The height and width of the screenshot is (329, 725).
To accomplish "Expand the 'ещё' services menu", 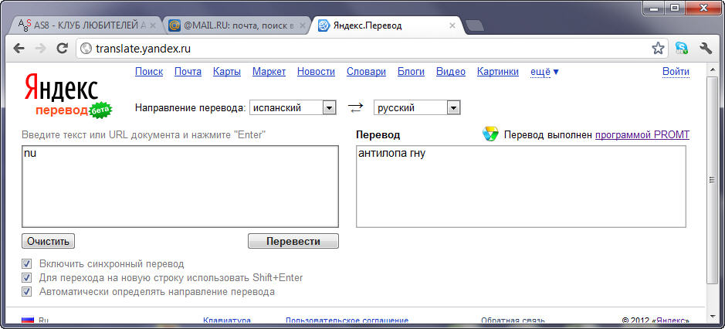I will click(544, 72).
